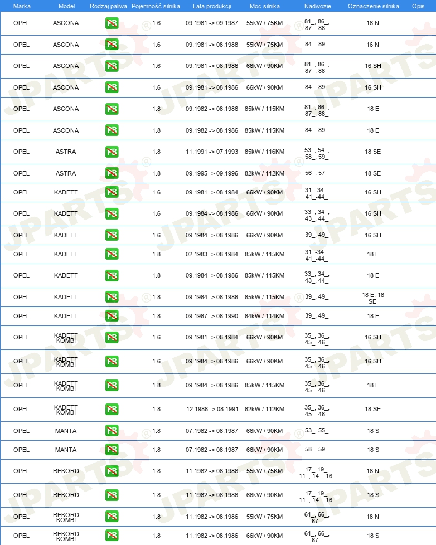Click the Opis column header

pos(418,6)
